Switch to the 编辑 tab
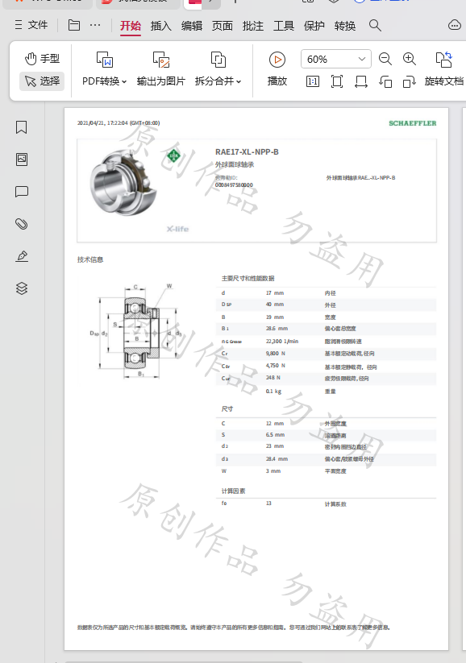466x663 pixels. pyautogui.click(x=192, y=26)
